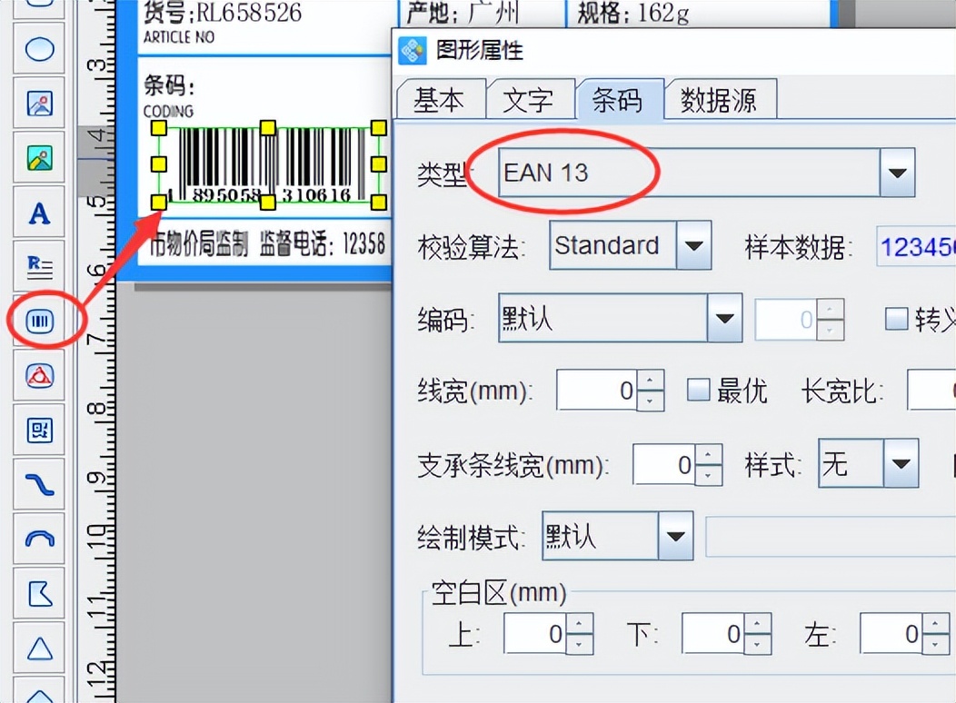
Task: Select the ellipse drawing tool
Action: point(40,49)
